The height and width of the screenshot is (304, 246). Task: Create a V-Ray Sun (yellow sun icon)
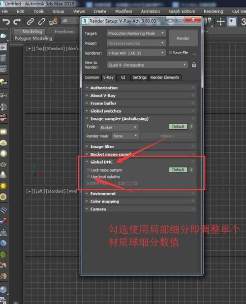point(3,186)
